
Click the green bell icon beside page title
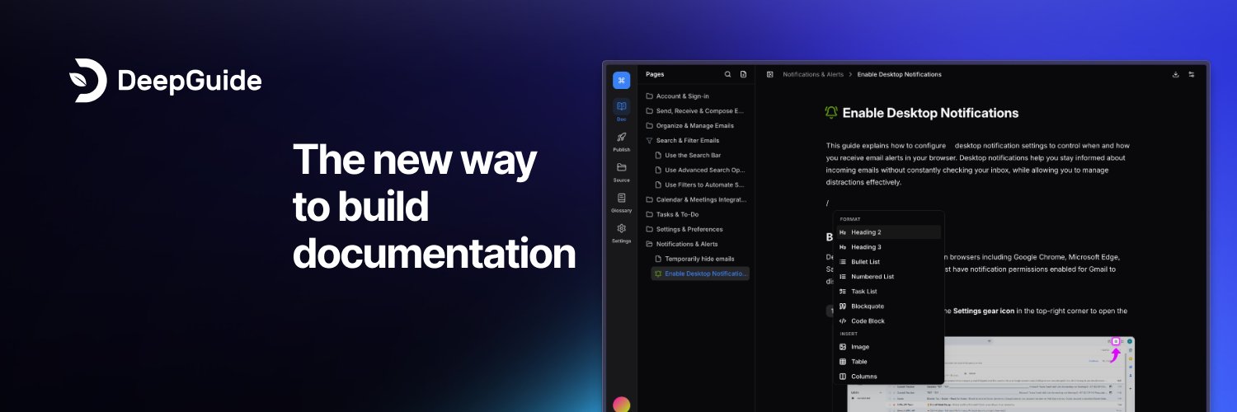tap(831, 113)
